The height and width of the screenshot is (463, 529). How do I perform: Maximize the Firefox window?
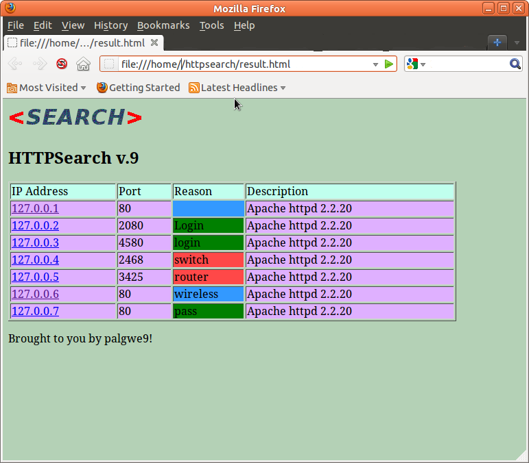point(504,8)
